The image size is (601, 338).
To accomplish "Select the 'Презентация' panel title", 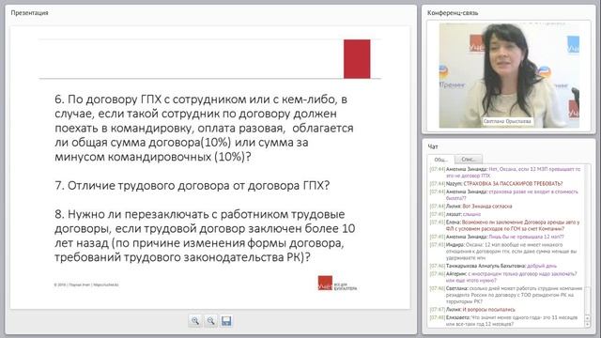I will tap(29, 12).
